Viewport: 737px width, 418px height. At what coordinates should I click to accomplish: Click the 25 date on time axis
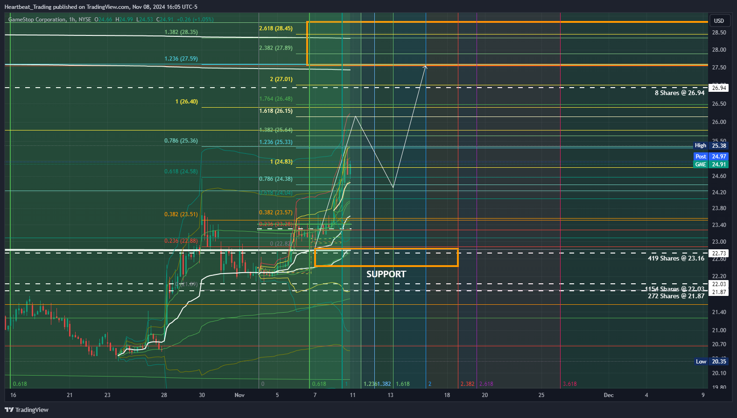coord(541,395)
